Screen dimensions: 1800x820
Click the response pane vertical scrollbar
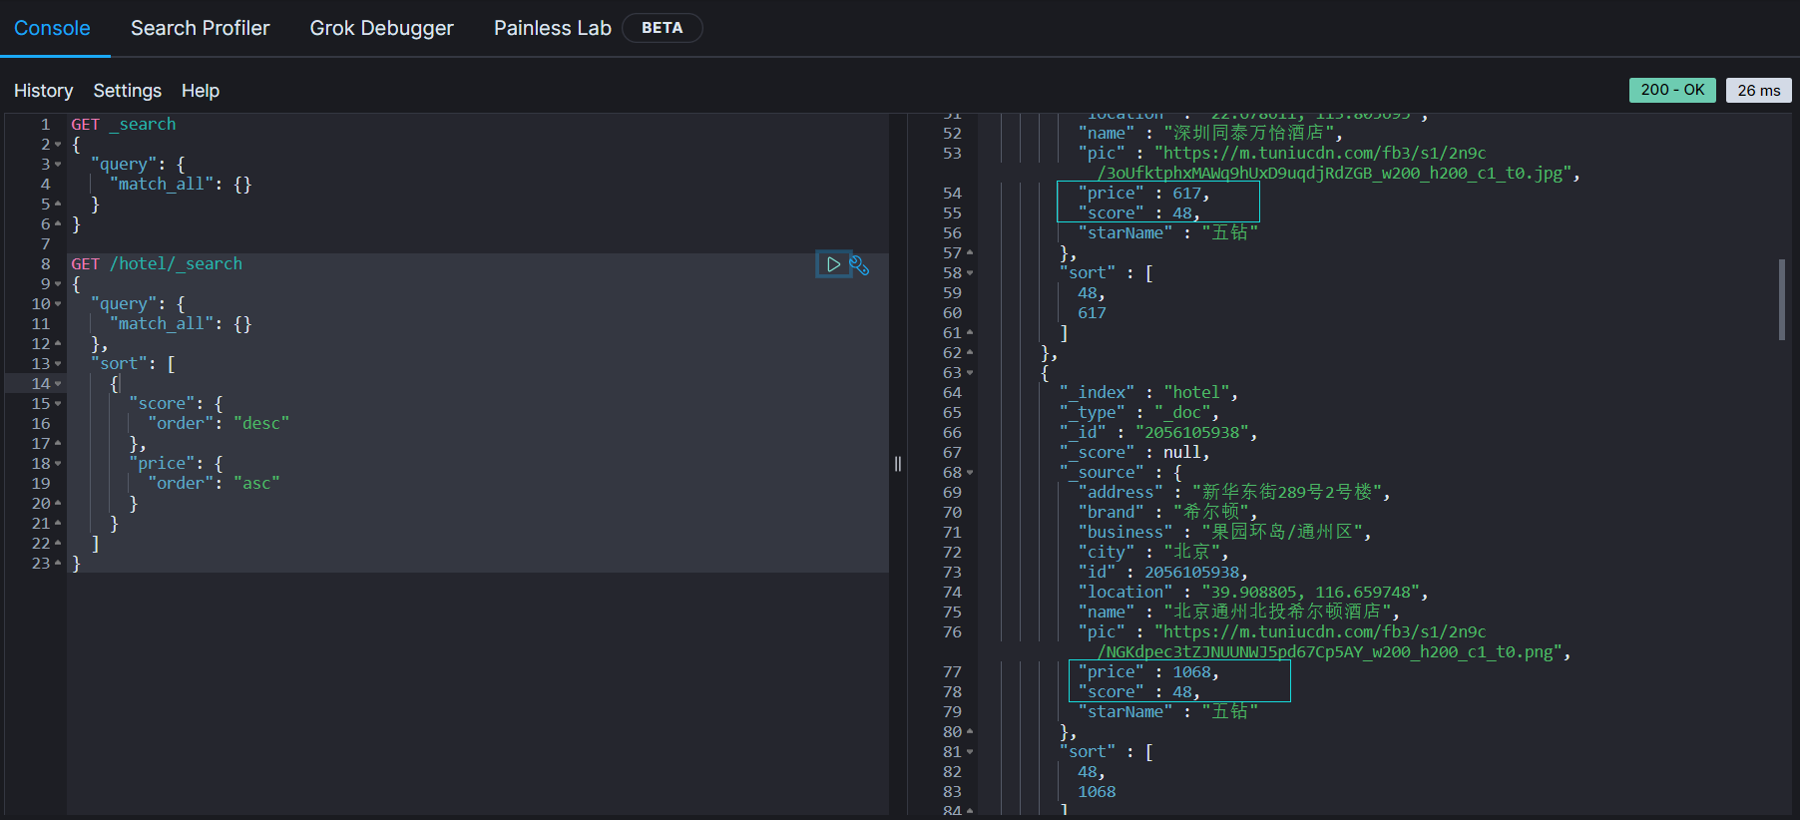[1781, 299]
